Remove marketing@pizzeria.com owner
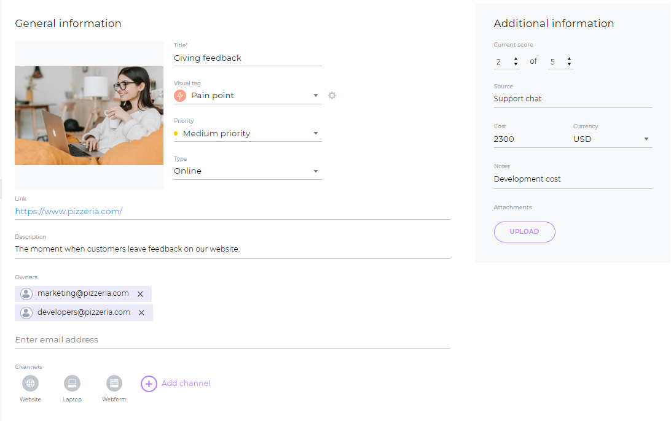This screenshot has width=671, height=421. pyautogui.click(x=140, y=294)
